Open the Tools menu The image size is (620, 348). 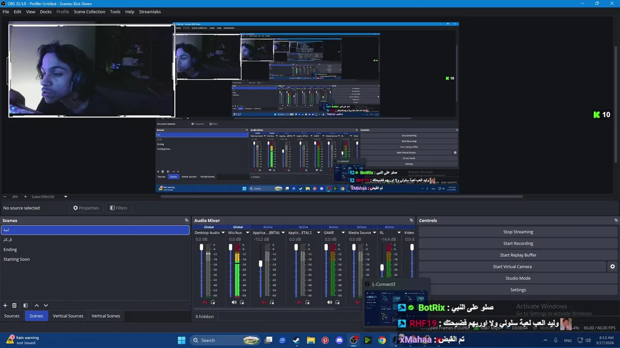(115, 12)
